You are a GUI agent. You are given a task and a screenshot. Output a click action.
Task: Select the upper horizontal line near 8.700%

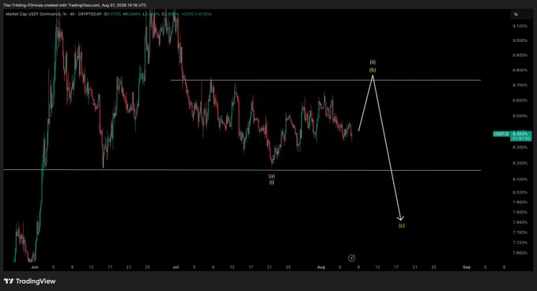click(325, 80)
